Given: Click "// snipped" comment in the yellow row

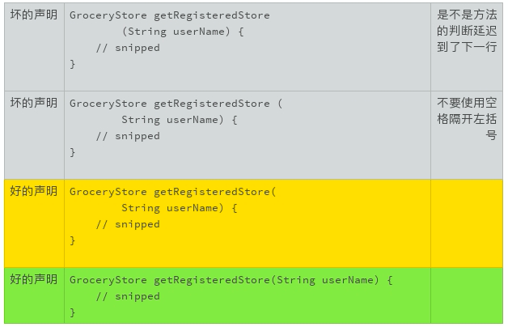Looking at the screenshot, I should click(128, 224).
